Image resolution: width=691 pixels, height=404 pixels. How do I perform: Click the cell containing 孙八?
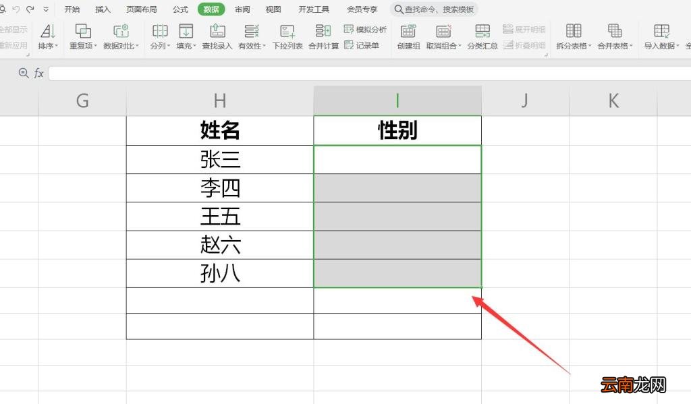(x=220, y=274)
